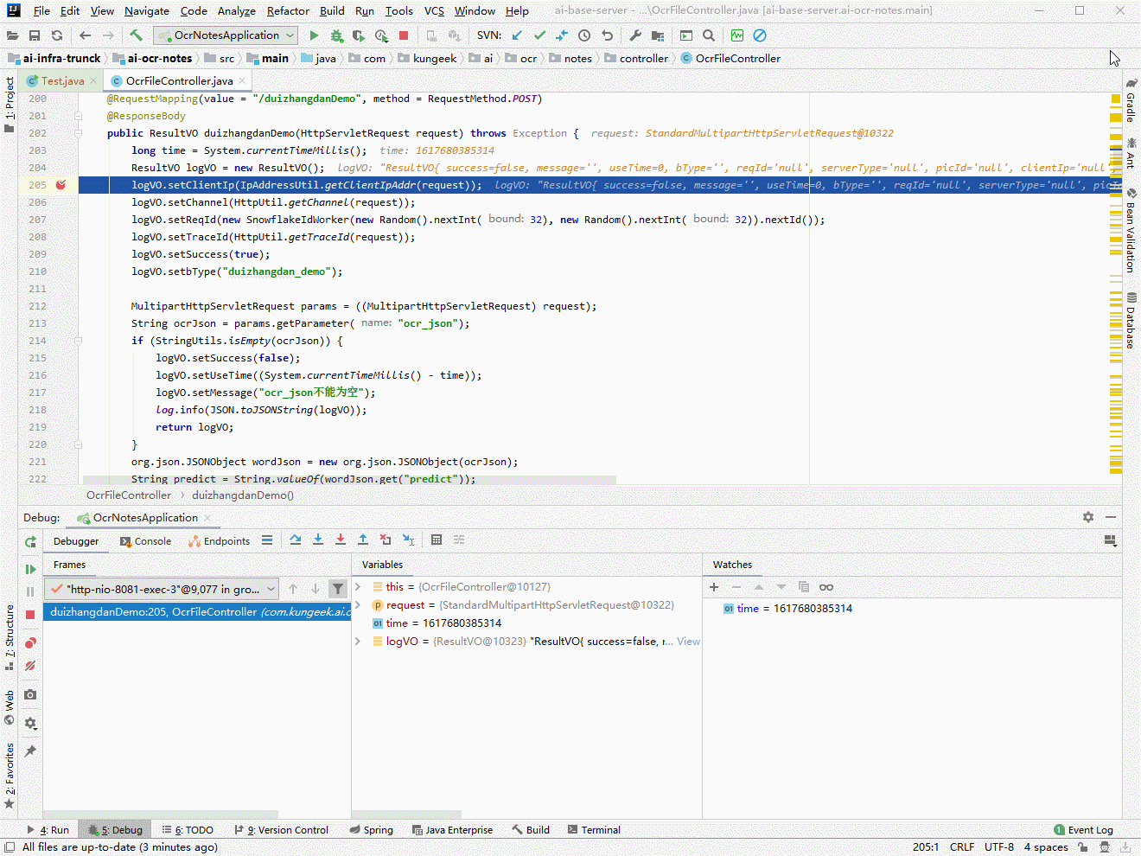1141x856 pixels.
Task: Toggle the breakpoint on line 205
Action: pos(61,185)
